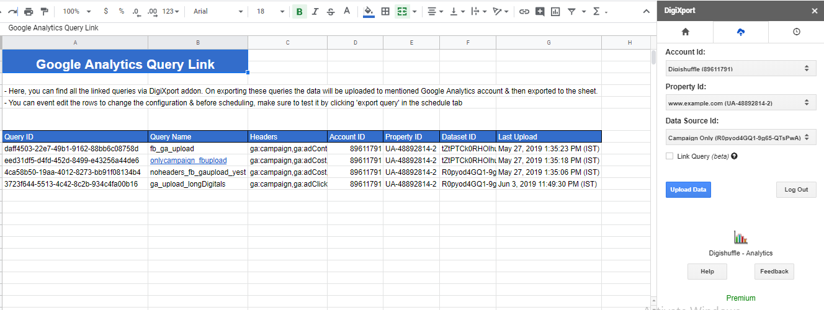824x310 pixels.
Task: Open the DigiXport cloud upload tab
Action: pyautogui.click(x=741, y=32)
